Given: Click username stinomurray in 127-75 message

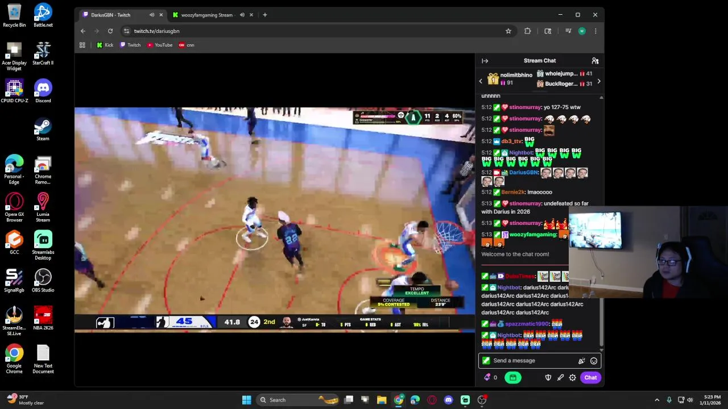Looking at the screenshot, I should pyautogui.click(x=525, y=107).
